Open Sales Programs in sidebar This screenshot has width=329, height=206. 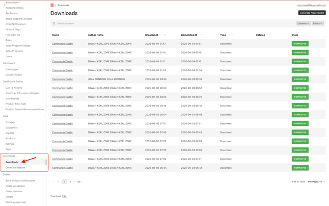(14, 51)
